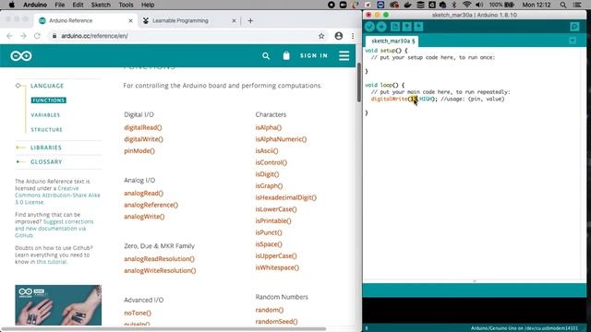Open the analogWrite() reference link

tap(144, 217)
